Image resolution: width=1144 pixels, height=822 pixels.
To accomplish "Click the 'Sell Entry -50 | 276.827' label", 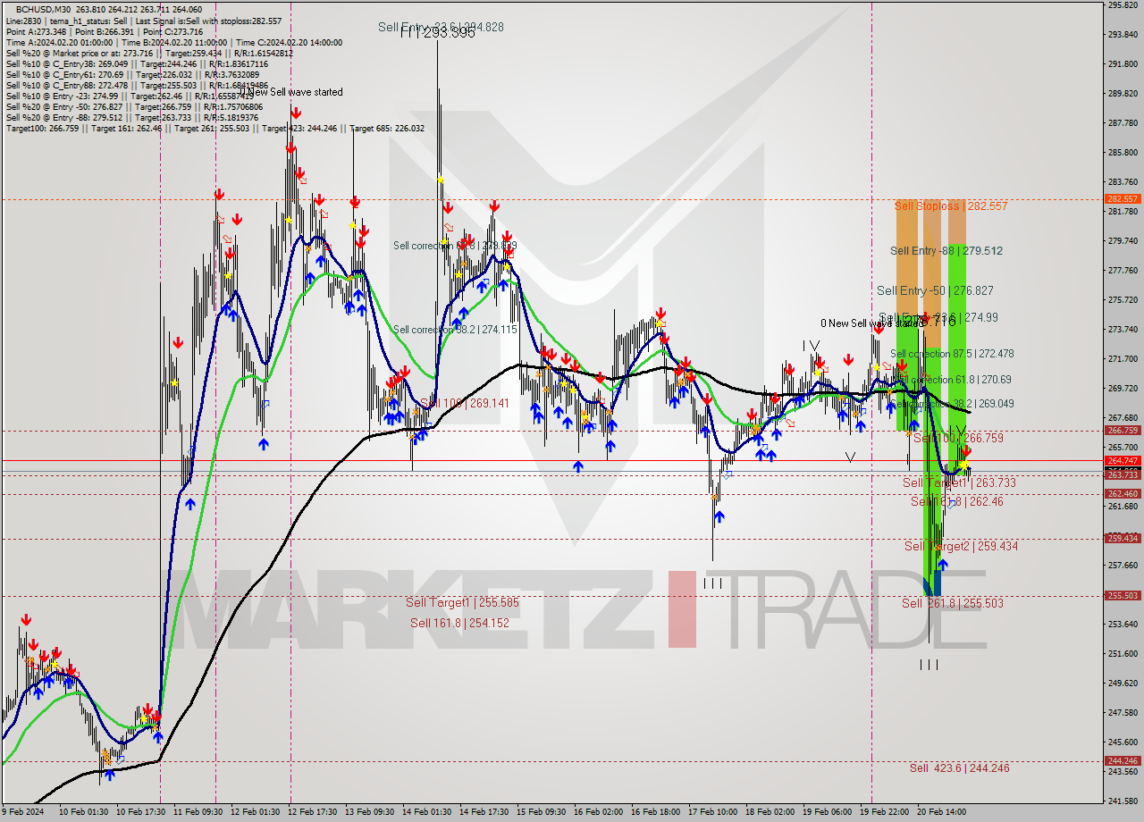I will (935, 290).
